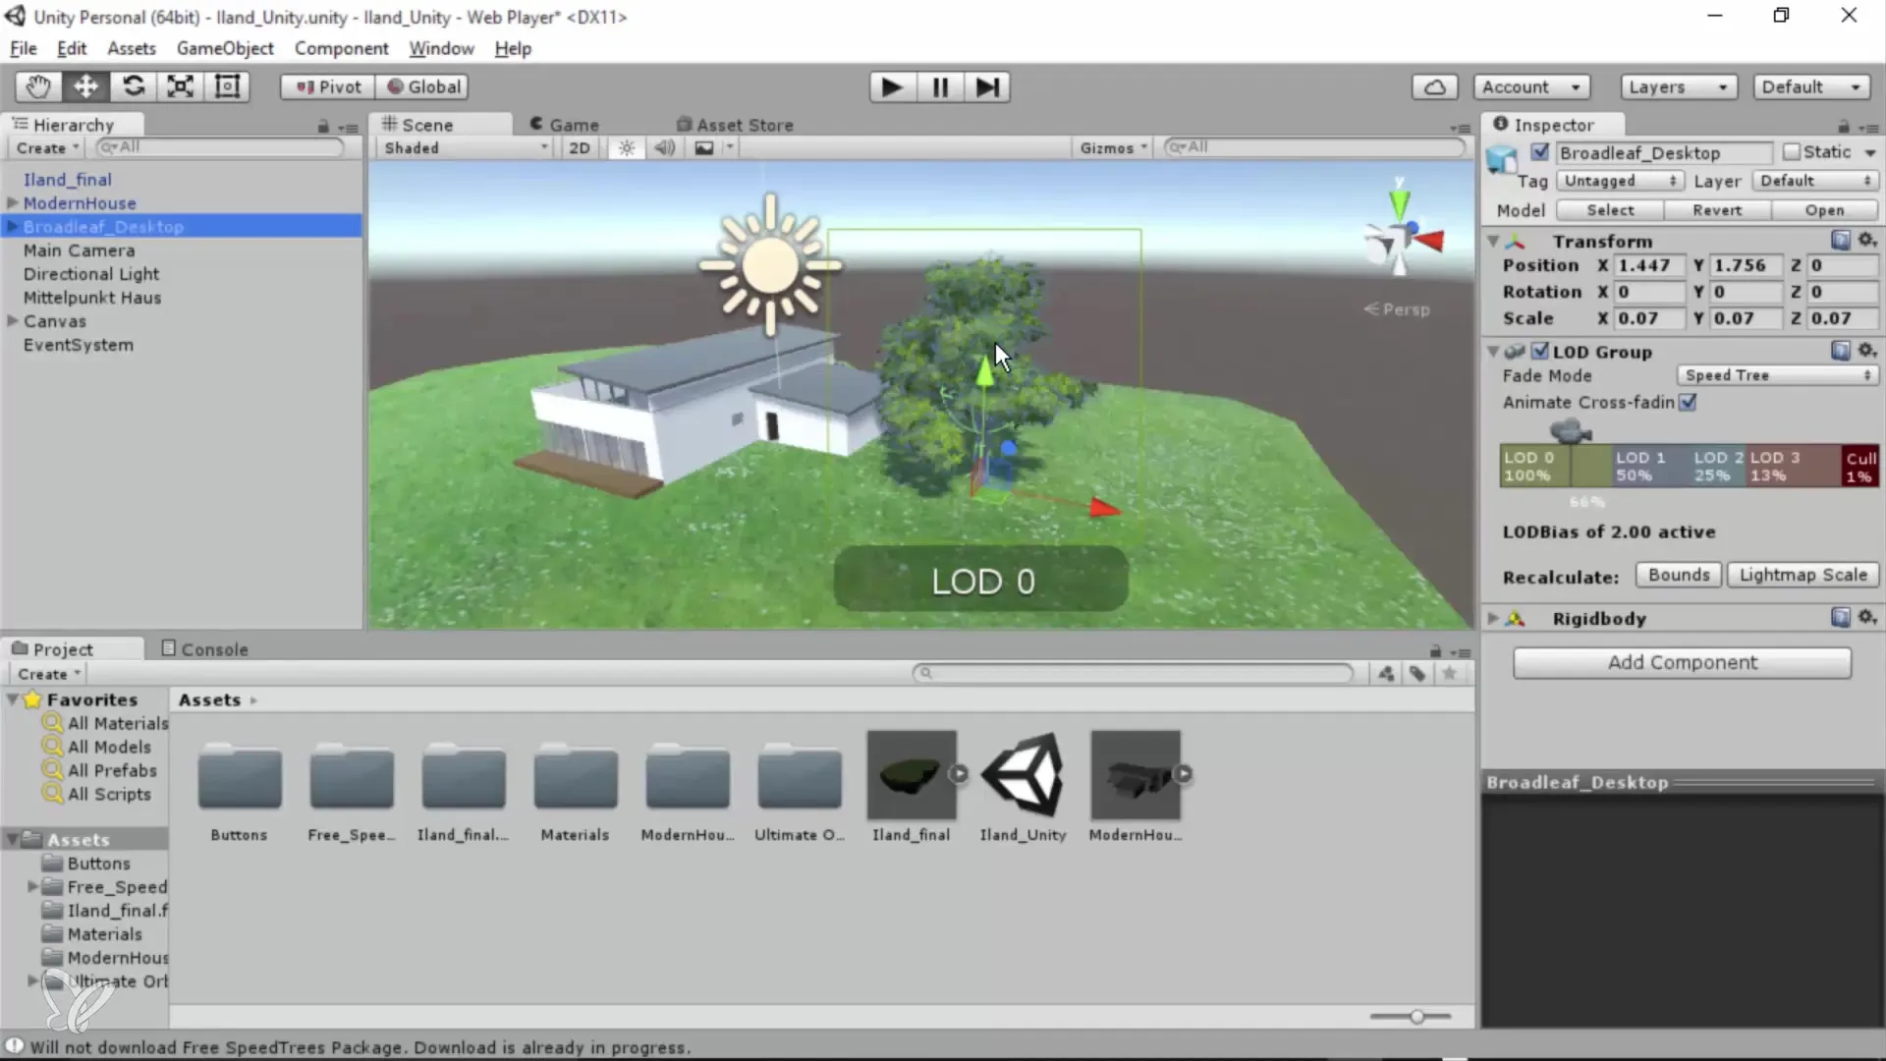
Task: Toggle the LOD Group enabled checkbox
Action: click(x=1540, y=351)
